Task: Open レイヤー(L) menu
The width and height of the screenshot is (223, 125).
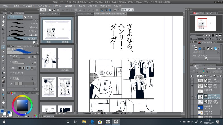Action: click(57, 6)
